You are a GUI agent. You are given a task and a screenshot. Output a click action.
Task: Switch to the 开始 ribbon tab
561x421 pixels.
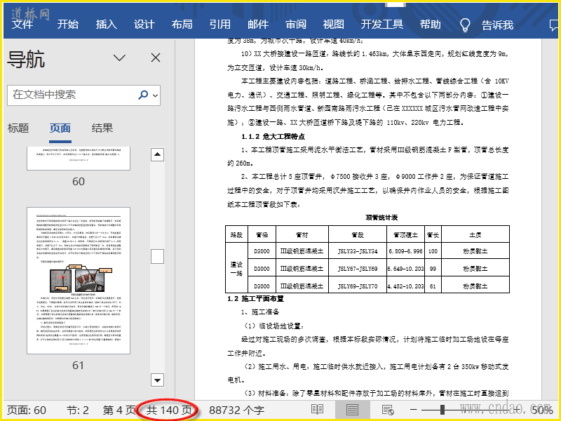[x=67, y=25]
